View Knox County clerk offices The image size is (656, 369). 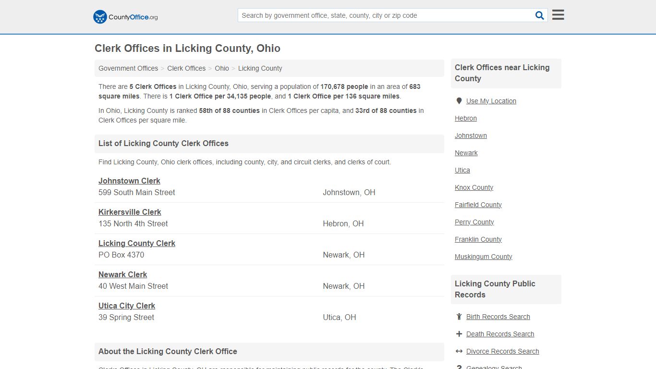(x=474, y=187)
